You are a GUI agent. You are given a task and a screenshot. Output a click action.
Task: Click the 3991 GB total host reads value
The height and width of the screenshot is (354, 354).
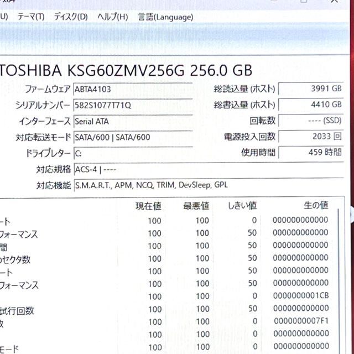[x=311, y=88]
